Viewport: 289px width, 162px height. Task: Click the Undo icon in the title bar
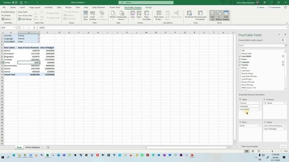[25, 3]
